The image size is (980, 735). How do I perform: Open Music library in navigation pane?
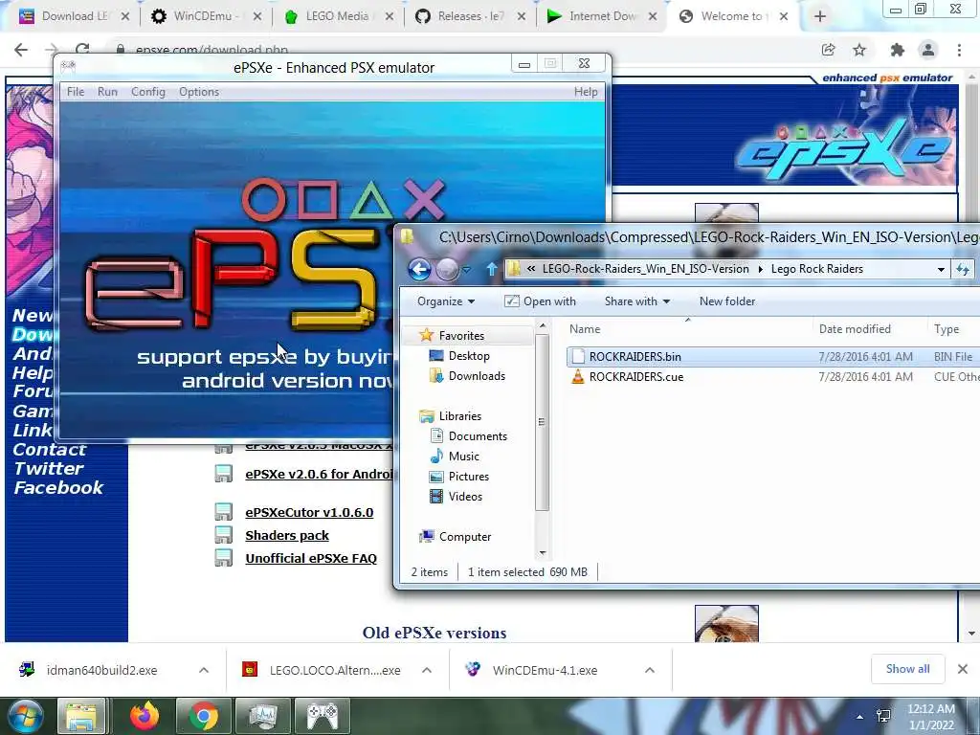click(x=464, y=457)
